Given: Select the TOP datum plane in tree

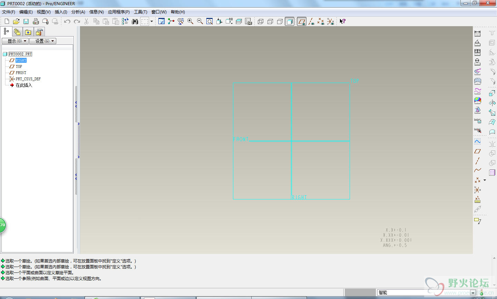Looking at the screenshot, I should click(19, 66).
